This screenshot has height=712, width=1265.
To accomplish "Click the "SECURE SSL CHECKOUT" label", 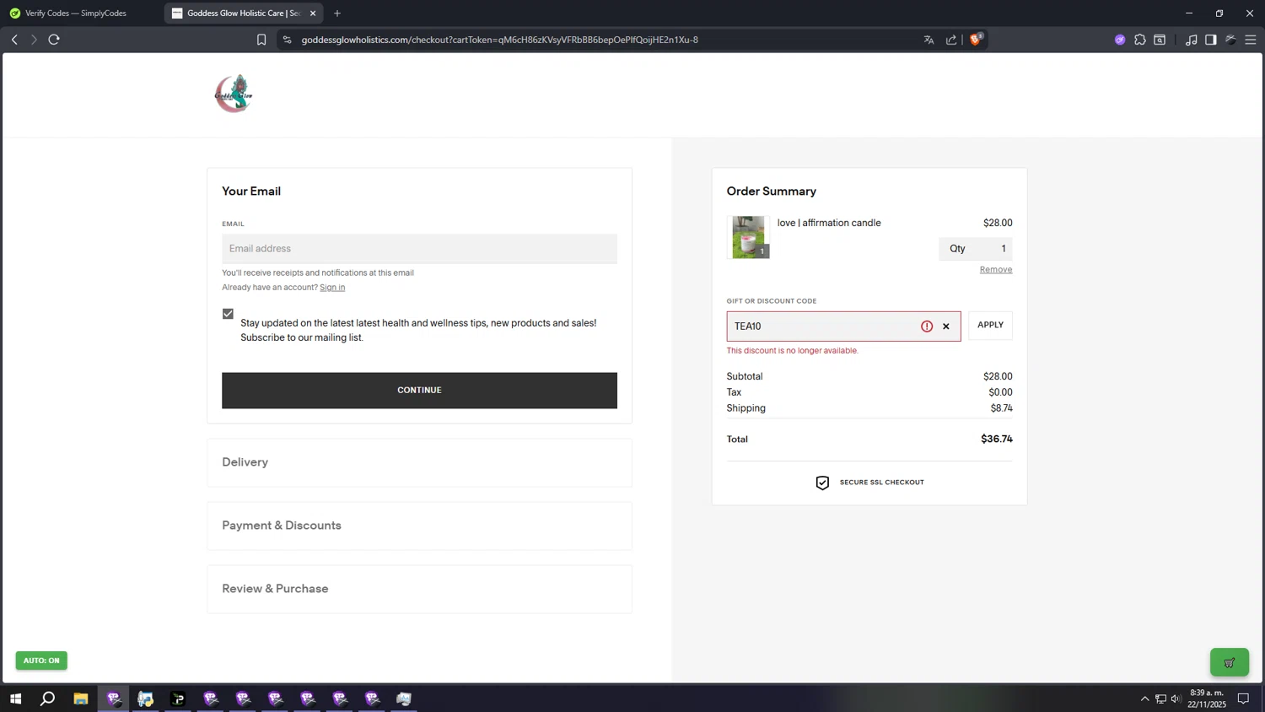I will (x=881, y=483).
